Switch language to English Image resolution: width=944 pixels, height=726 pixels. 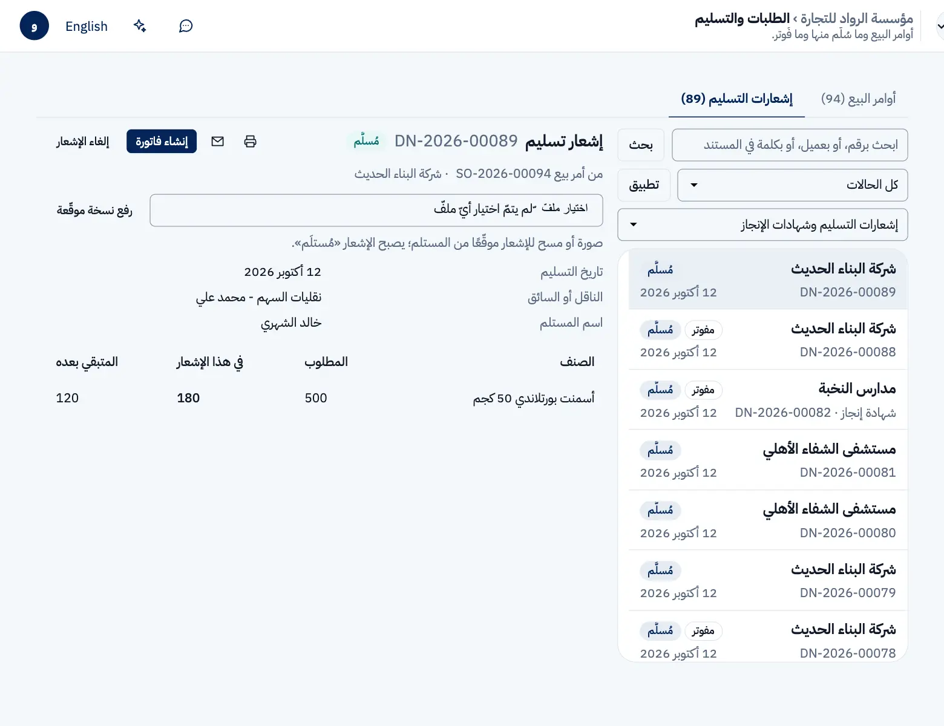click(87, 26)
